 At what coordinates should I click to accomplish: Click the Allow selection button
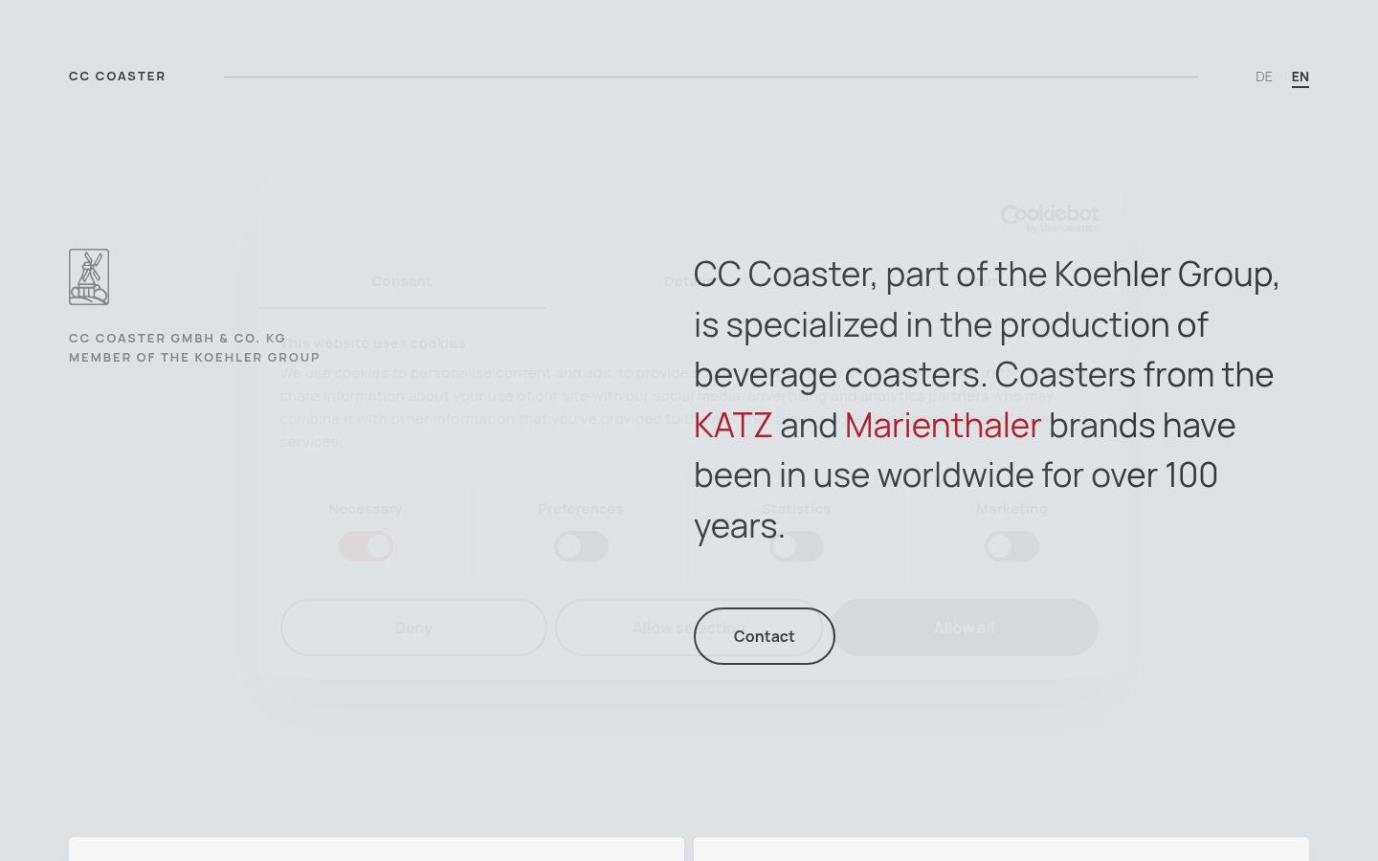coord(689,628)
